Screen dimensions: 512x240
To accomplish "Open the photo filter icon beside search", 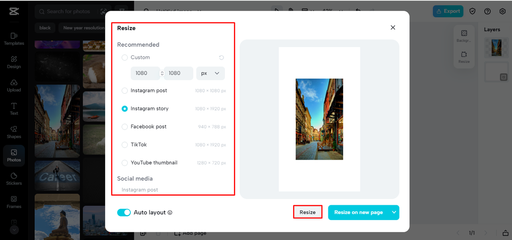I will coord(122,12).
